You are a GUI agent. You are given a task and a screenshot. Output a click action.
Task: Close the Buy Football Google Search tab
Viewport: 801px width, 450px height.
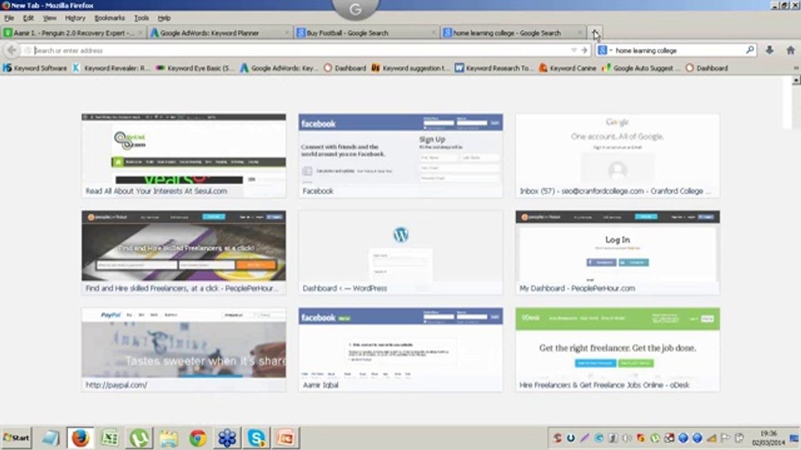click(434, 32)
